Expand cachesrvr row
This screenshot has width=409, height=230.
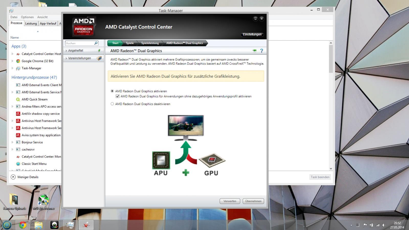12,150
